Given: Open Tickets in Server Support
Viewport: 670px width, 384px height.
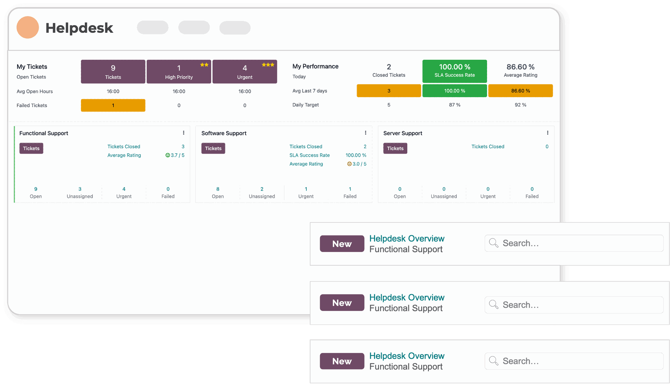Looking at the screenshot, I should click(x=395, y=148).
